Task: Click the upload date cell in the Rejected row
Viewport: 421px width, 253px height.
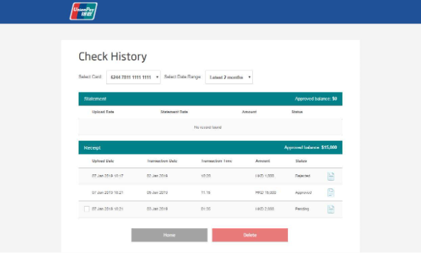Action: 107,176
